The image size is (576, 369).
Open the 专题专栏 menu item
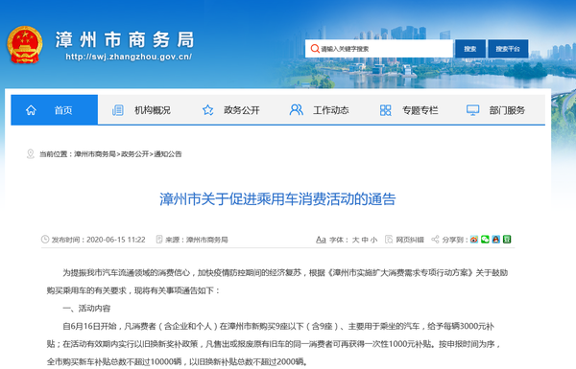click(x=420, y=110)
